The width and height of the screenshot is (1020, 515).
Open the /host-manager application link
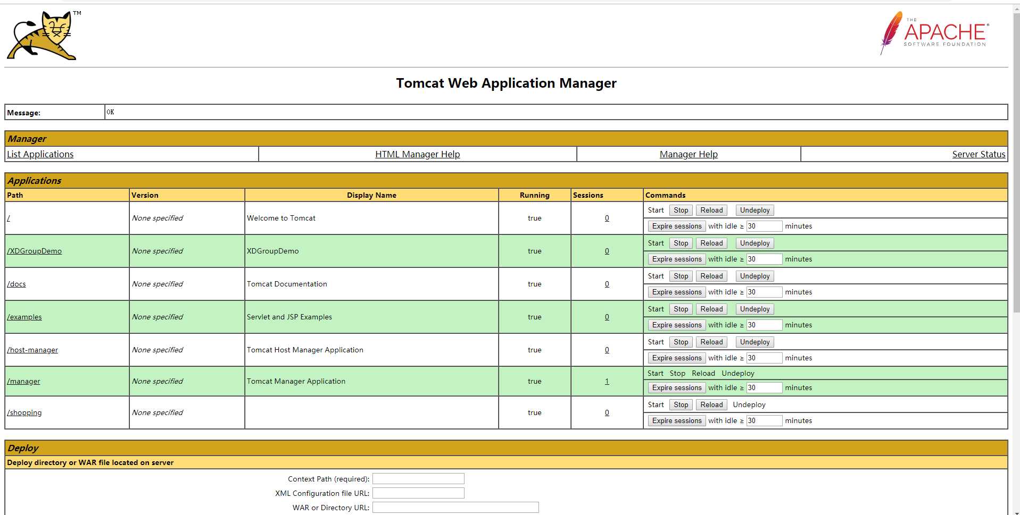[32, 350]
